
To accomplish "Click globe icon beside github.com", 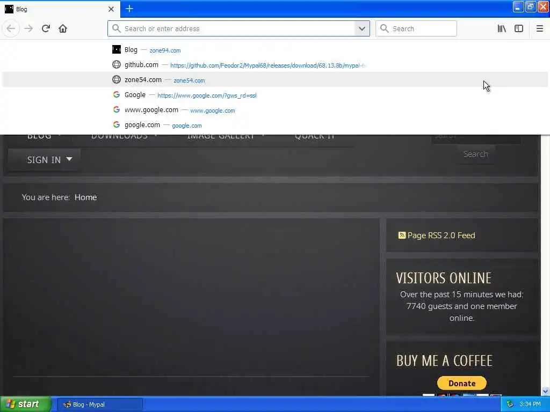I will pos(117,65).
